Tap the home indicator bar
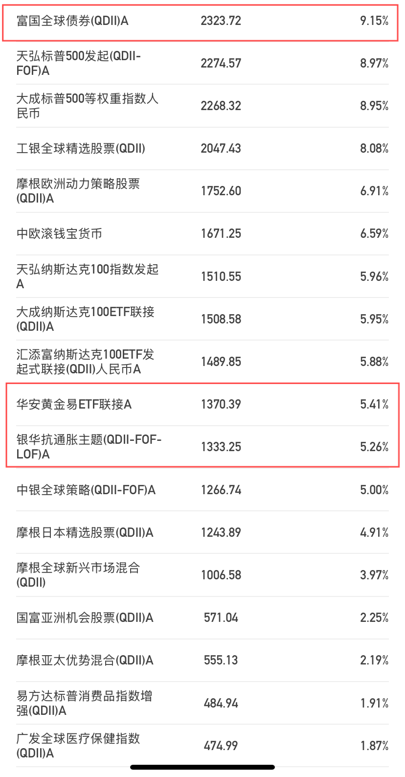 [202, 767]
